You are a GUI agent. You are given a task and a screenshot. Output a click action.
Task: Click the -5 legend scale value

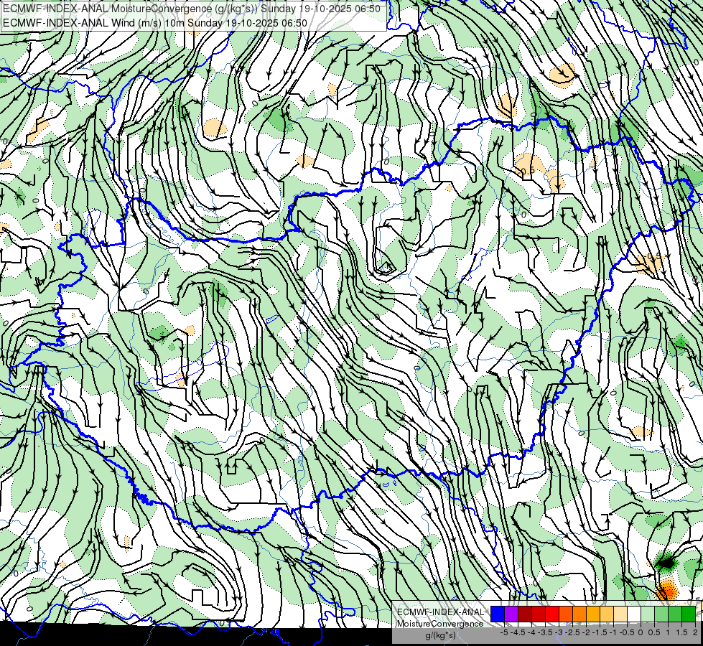pyautogui.click(x=504, y=632)
